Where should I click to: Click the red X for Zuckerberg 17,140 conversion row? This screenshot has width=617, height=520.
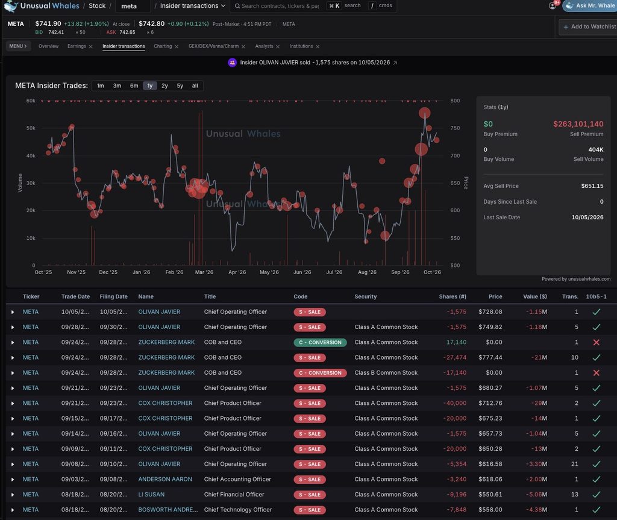pyautogui.click(x=596, y=342)
